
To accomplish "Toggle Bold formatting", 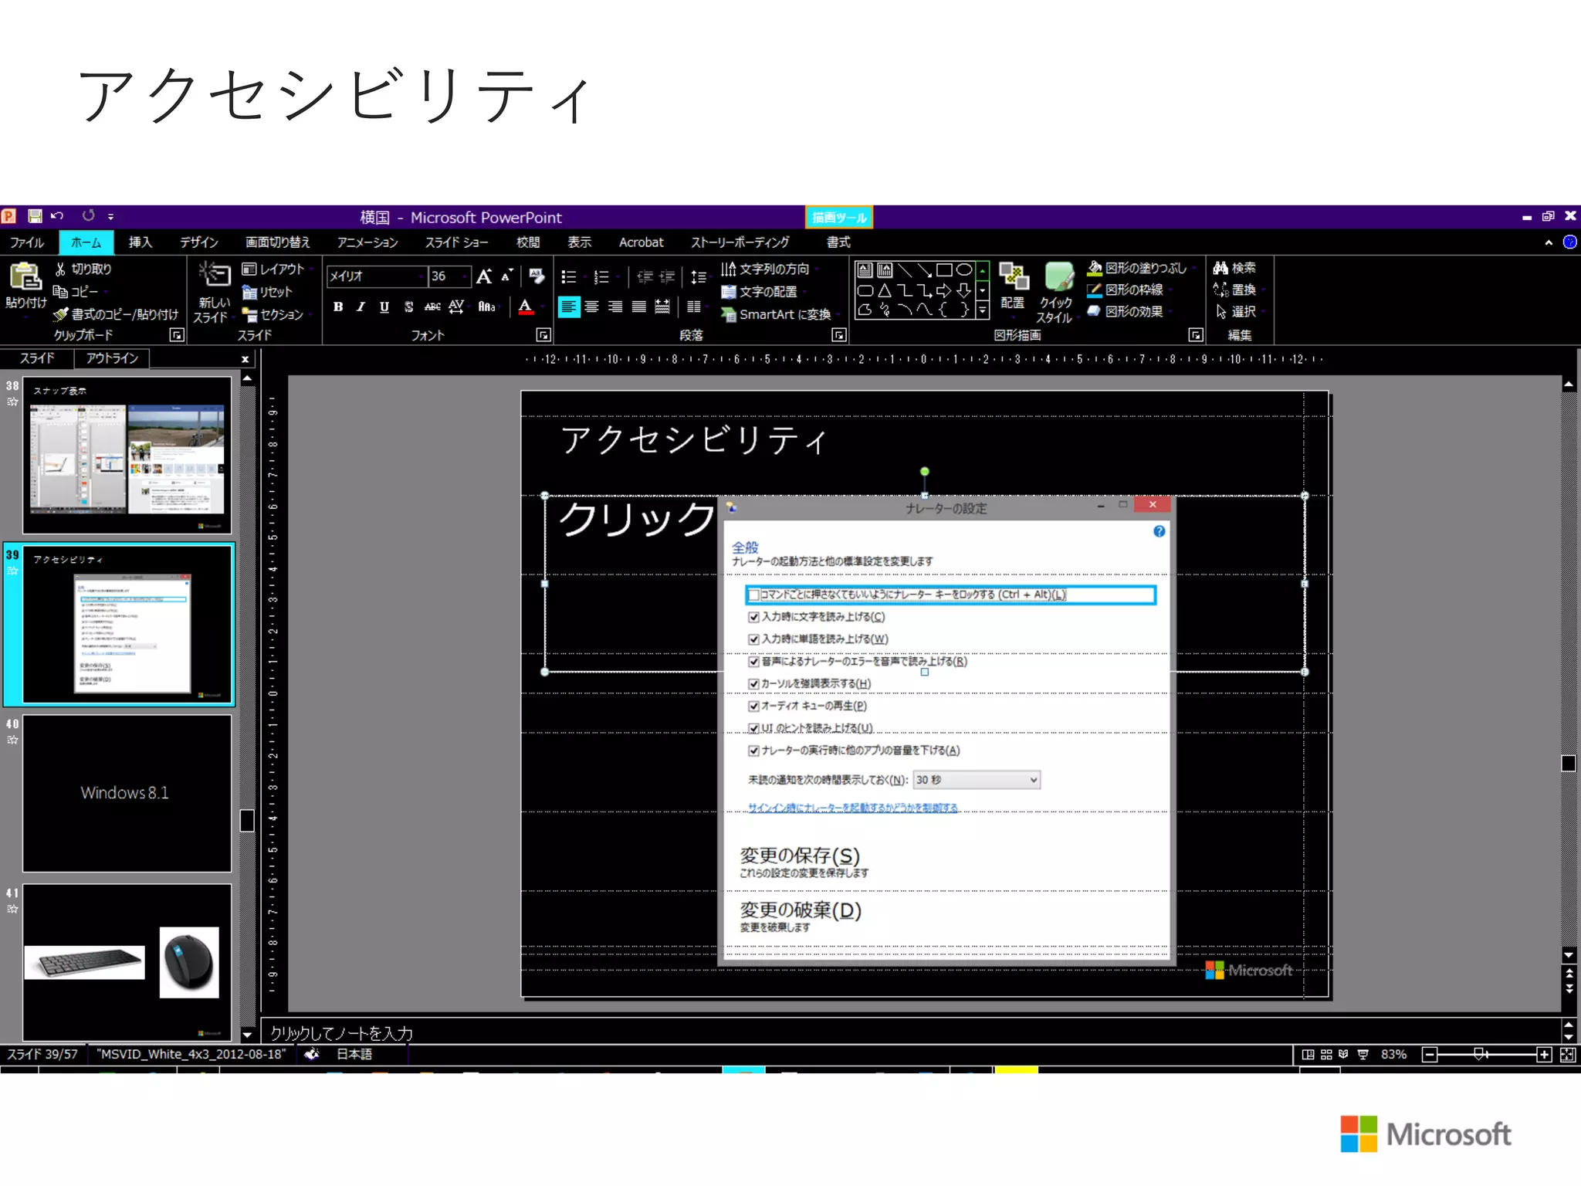I will pos(338,307).
